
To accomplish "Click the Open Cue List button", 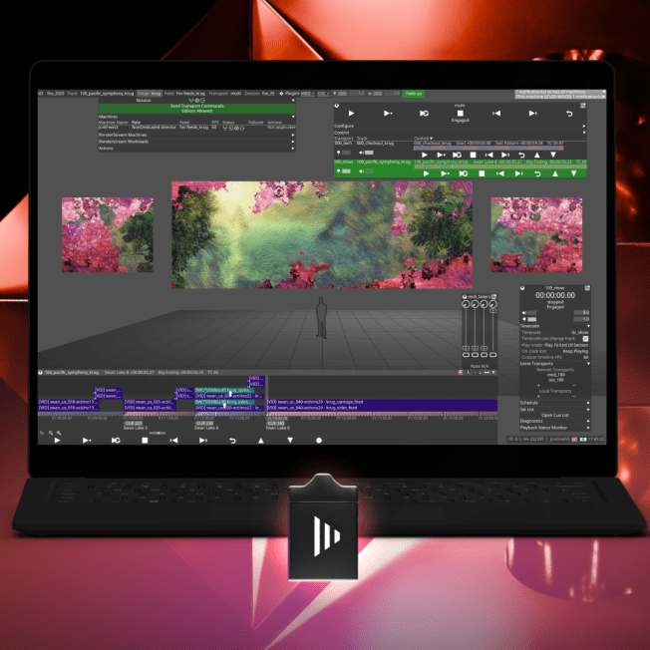I will [555, 416].
